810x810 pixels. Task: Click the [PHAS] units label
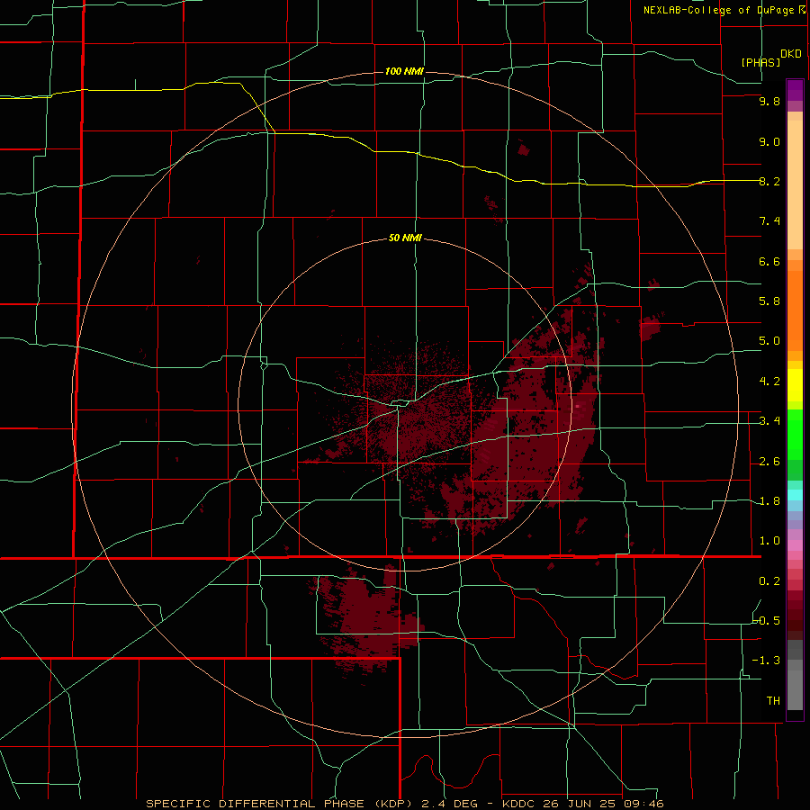point(760,62)
